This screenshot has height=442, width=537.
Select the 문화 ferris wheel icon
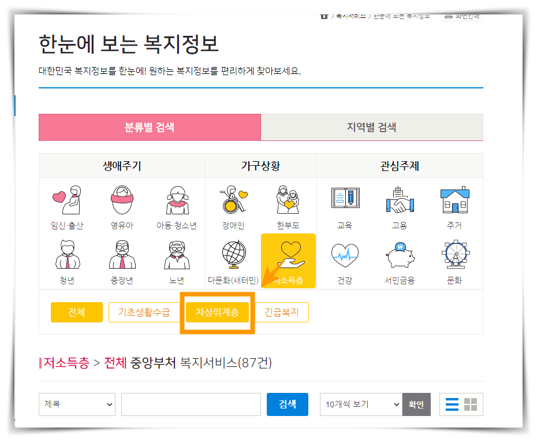pyautogui.click(x=456, y=254)
